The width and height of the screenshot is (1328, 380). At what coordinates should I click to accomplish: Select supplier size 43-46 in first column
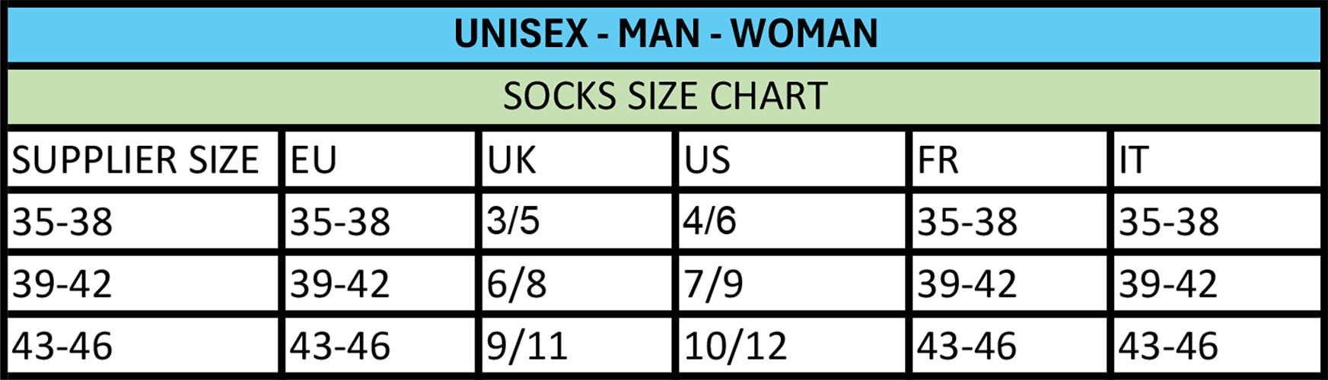[x=62, y=346]
